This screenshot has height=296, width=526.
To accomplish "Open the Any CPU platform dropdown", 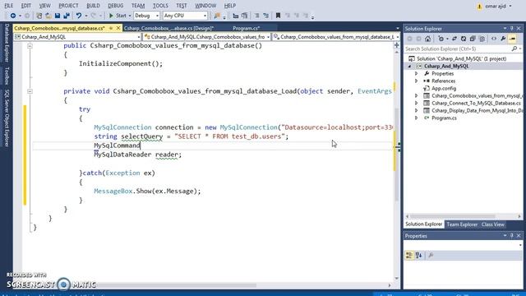I will [x=185, y=16].
